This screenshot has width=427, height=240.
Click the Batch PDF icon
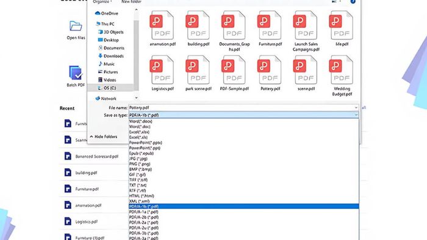tap(76, 73)
